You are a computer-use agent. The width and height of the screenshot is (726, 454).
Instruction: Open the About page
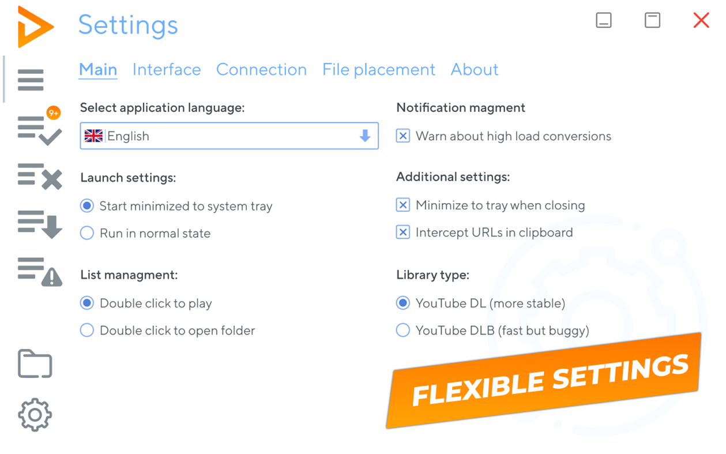[474, 69]
